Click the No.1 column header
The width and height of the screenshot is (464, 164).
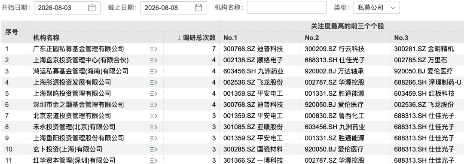point(230,38)
